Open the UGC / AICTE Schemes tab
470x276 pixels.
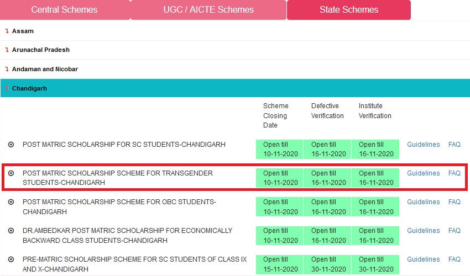coord(208,10)
